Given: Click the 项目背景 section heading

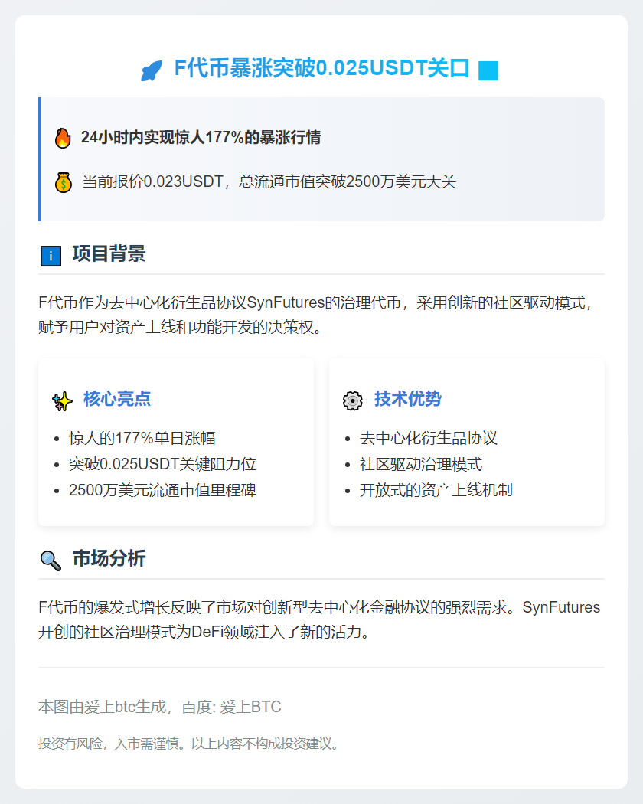Looking at the screenshot, I should tap(109, 253).
